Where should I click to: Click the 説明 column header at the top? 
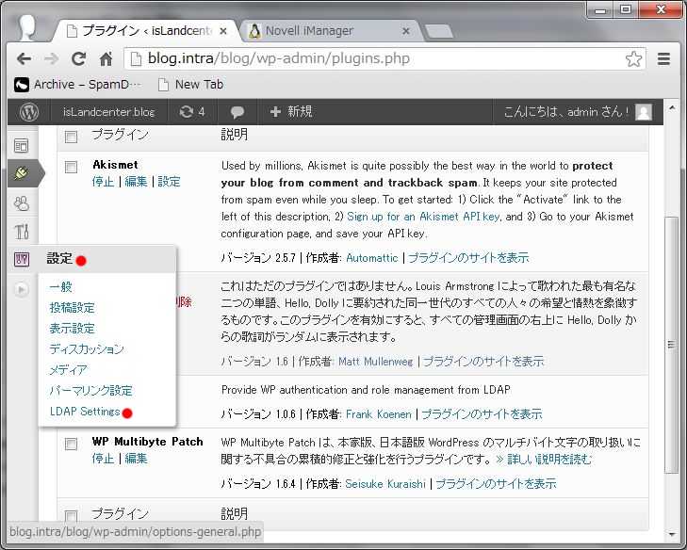click(235, 135)
